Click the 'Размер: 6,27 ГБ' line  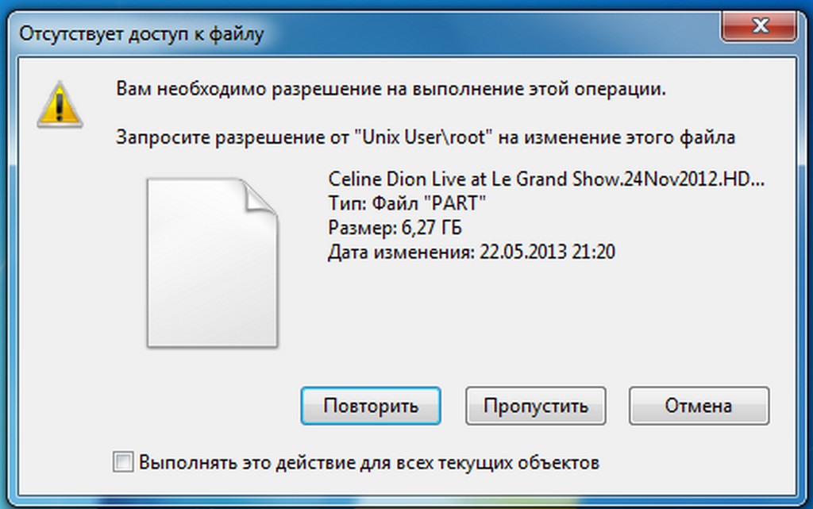[395, 228]
